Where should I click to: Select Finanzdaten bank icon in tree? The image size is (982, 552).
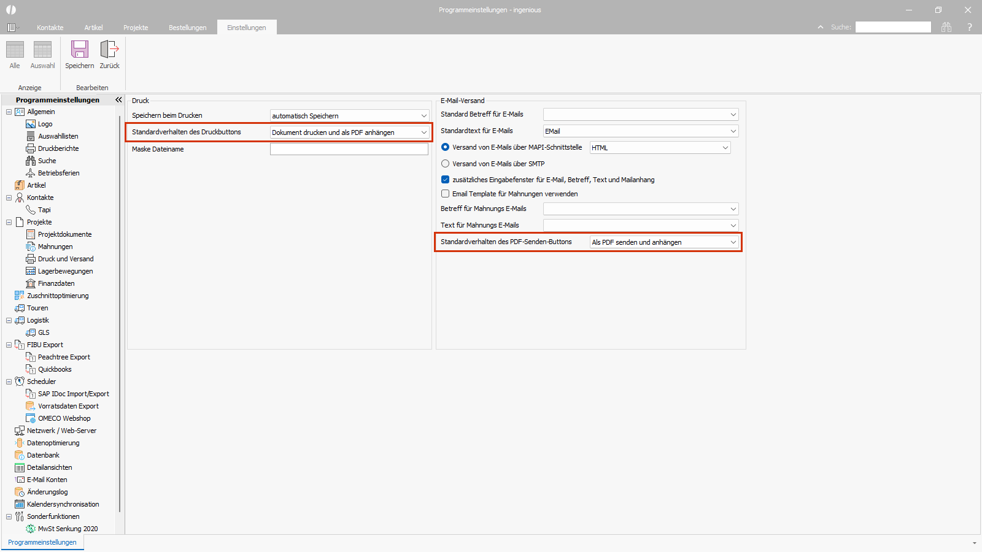[31, 283]
